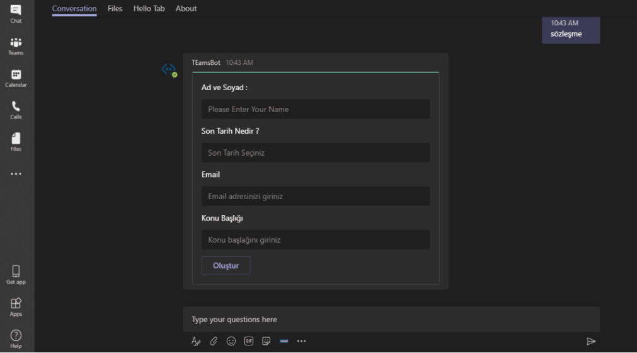Focus the Please Enter Your Name field
Viewport: 637px width, 353px height.
(316, 109)
